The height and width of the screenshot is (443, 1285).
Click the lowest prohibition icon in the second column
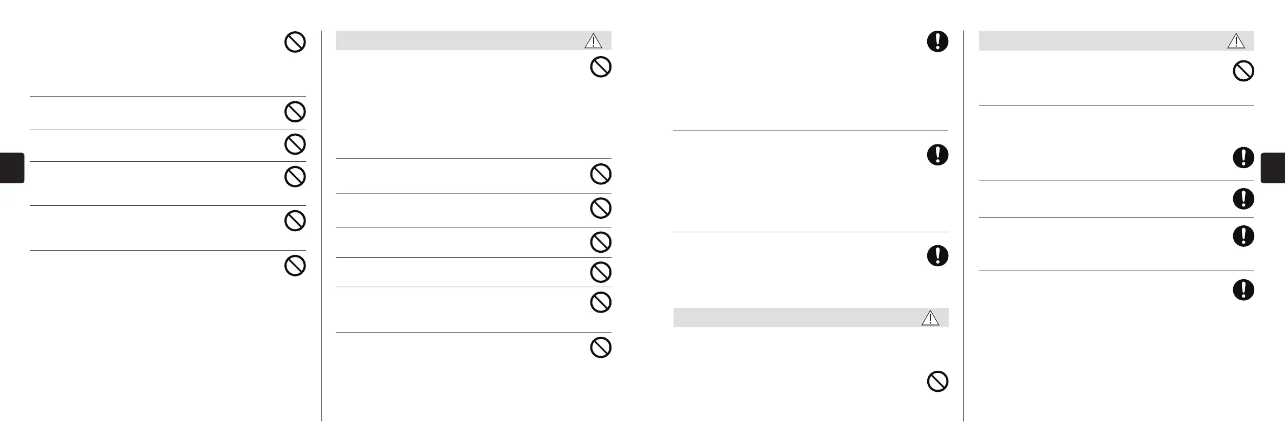(x=601, y=348)
